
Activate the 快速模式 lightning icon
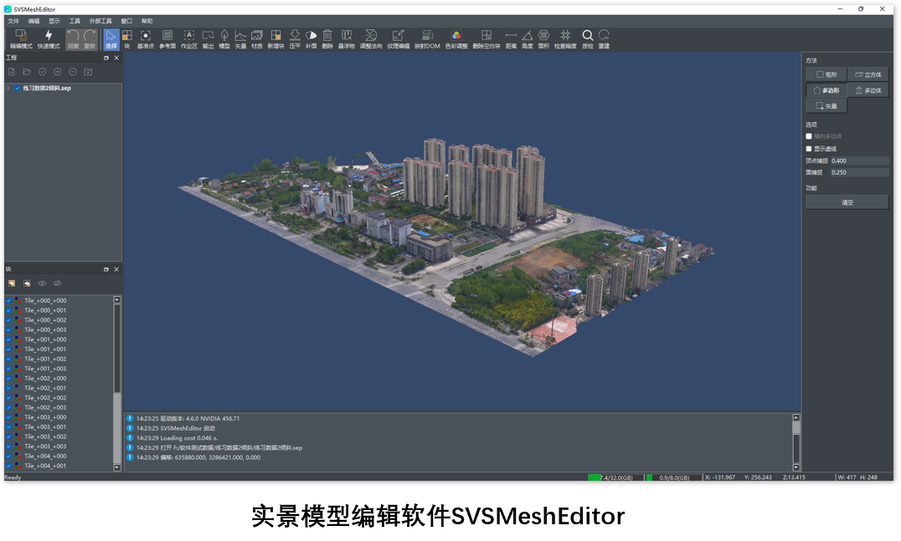pyautogui.click(x=49, y=36)
